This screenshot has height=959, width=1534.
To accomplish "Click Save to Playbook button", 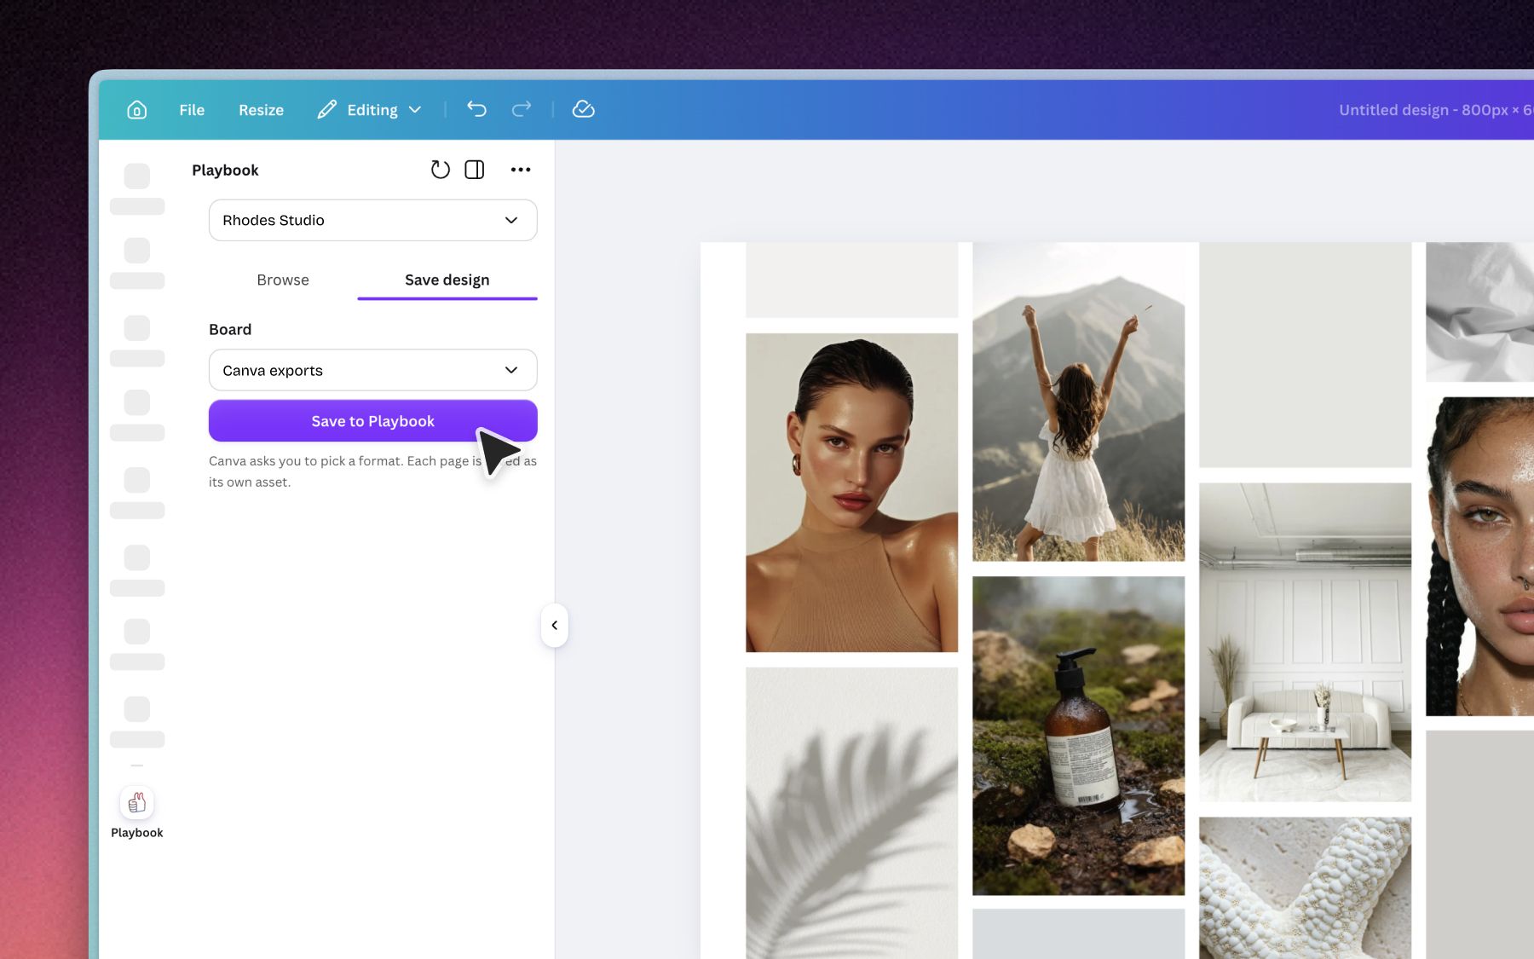I will [x=373, y=421].
